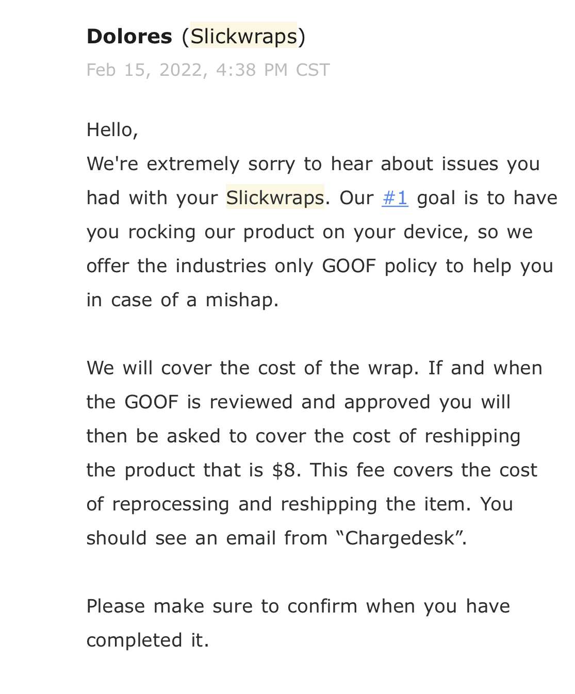This screenshot has width=575, height=694.
Task: Click the phrase "in case of a mishap"
Action: [x=183, y=300]
